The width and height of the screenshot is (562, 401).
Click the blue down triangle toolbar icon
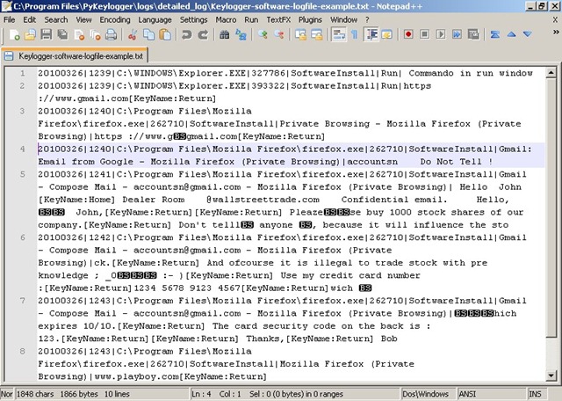527,35
